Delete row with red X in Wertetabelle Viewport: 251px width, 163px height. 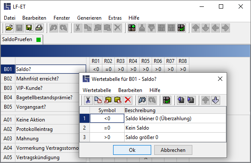click(128, 100)
